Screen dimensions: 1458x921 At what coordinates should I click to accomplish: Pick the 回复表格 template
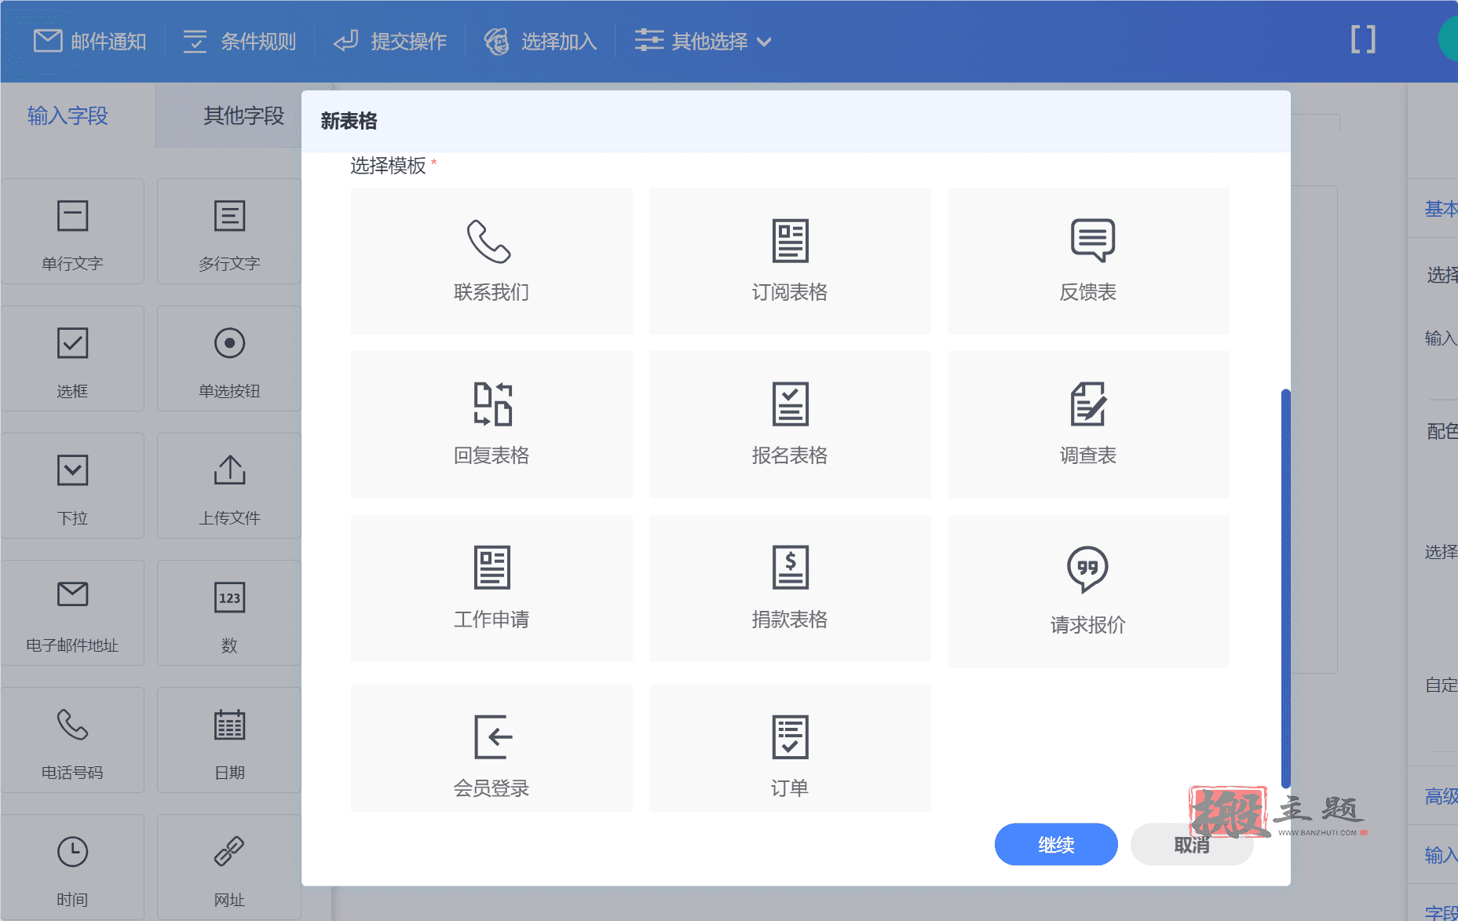[x=491, y=424]
